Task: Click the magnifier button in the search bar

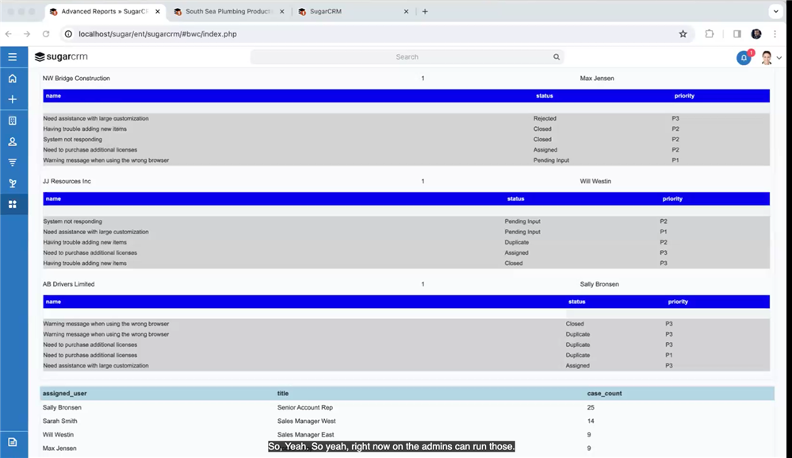Action: tap(557, 57)
